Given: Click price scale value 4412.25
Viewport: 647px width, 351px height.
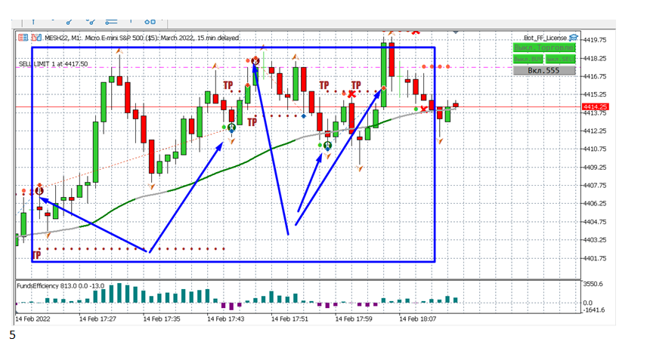Looking at the screenshot, I should tap(594, 131).
